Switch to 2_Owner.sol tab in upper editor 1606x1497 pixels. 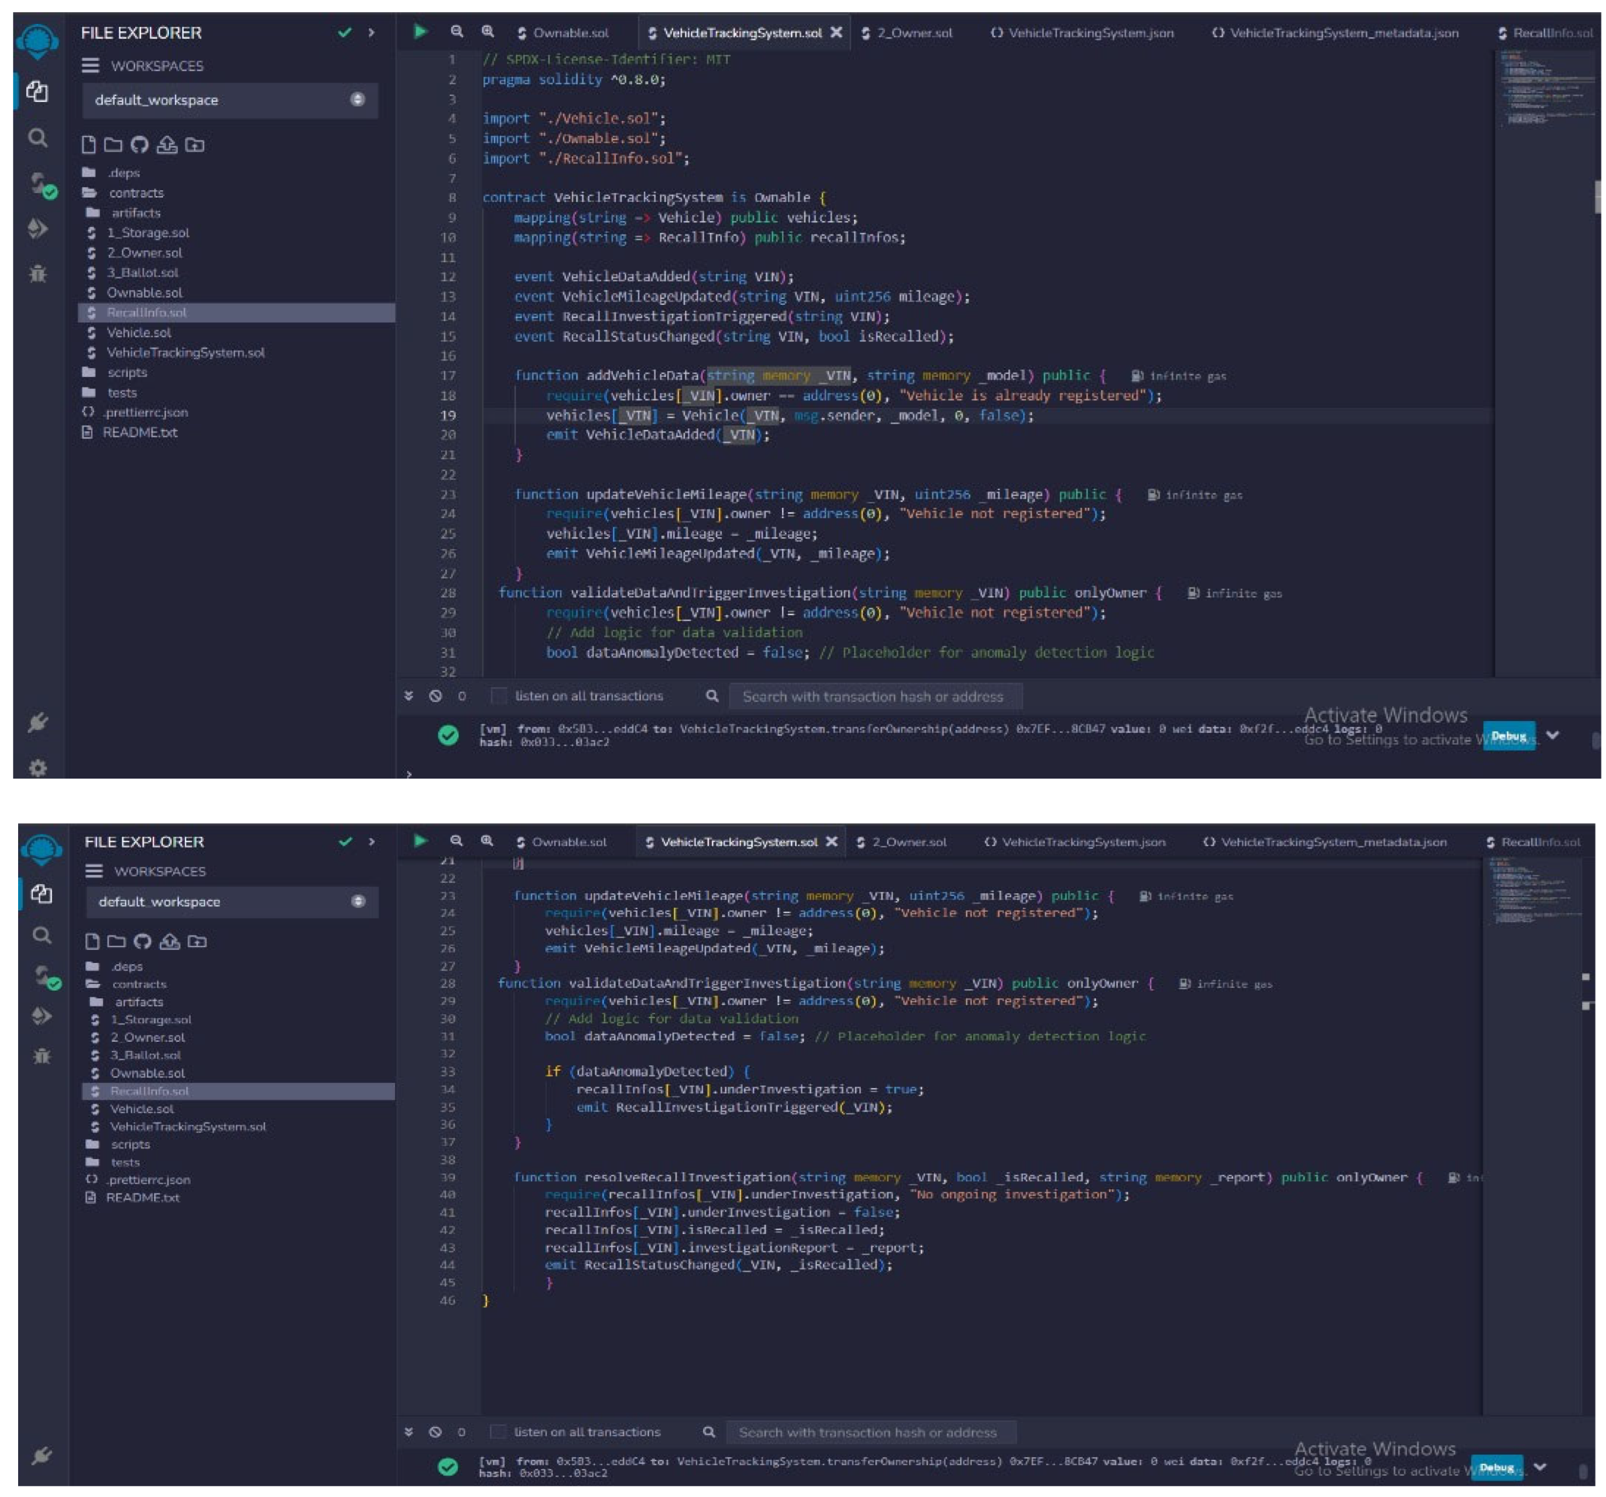(x=913, y=33)
